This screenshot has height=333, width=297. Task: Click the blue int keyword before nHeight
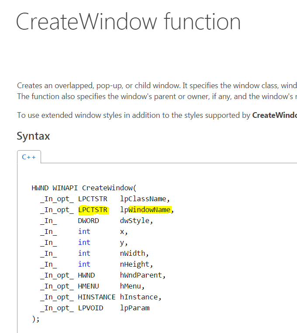click(x=84, y=264)
